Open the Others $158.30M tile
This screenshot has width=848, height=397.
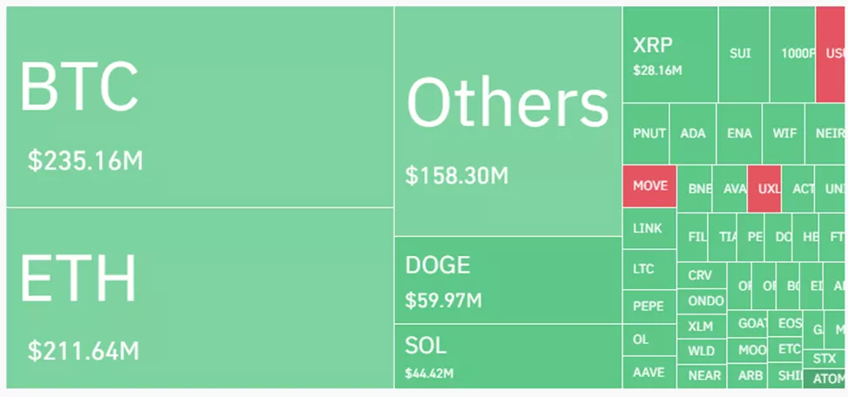(x=508, y=122)
